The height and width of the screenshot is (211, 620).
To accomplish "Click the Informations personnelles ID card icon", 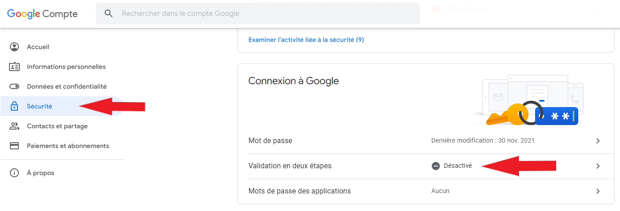I will [14, 67].
